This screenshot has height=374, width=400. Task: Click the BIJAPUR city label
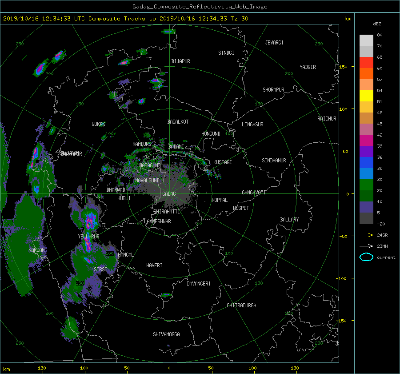[180, 61]
